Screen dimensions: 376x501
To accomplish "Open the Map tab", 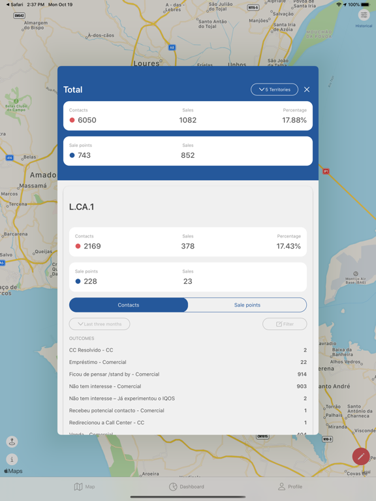I will (x=84, y=487).
